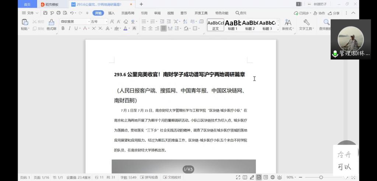Click the Undo arrow icon
377x181 pixels.
(71, 13)
